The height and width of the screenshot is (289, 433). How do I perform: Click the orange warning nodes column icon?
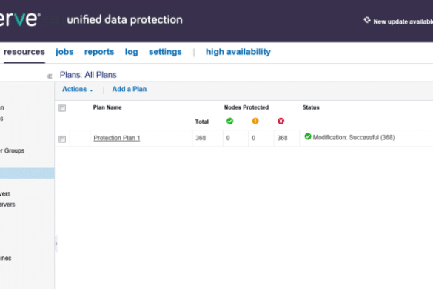[x=255, y=121]
